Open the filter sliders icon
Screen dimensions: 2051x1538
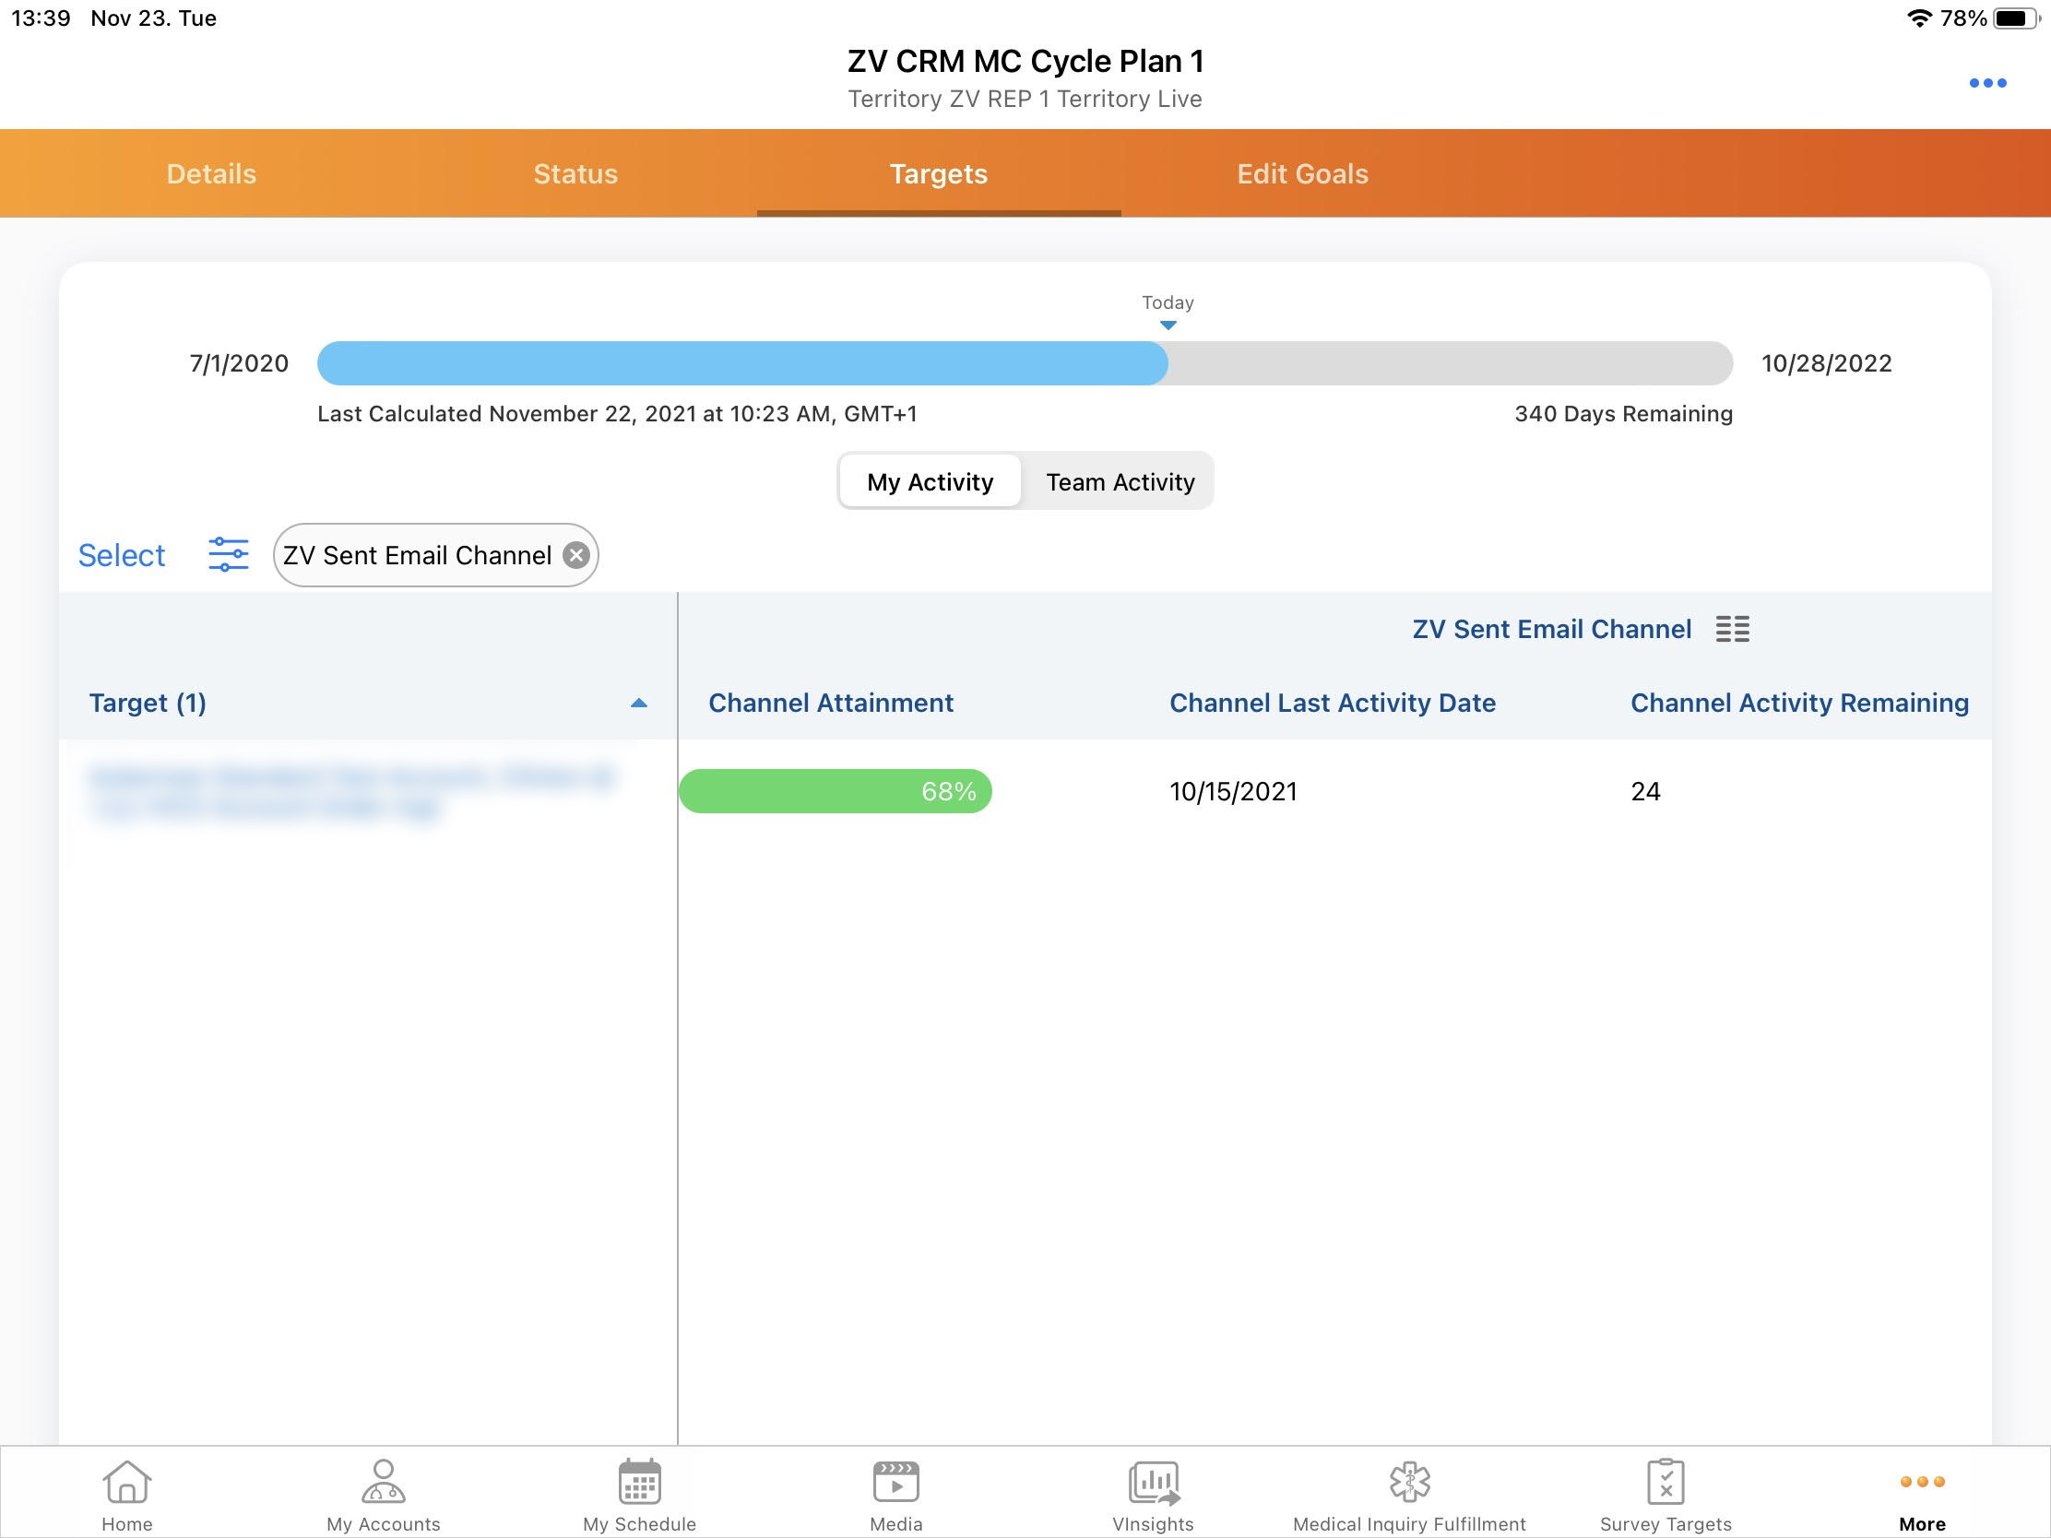(228, 554)
